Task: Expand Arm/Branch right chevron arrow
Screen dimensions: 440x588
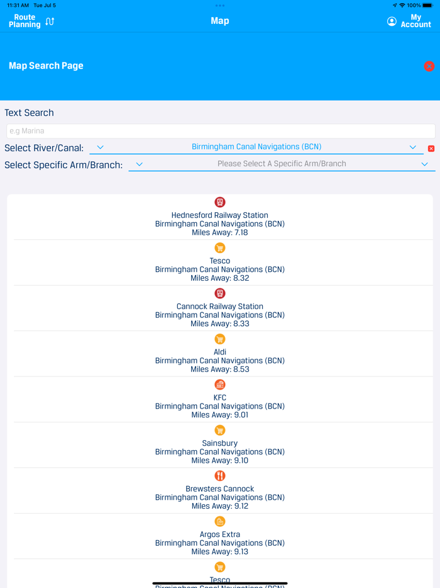Action: (424, 164)
